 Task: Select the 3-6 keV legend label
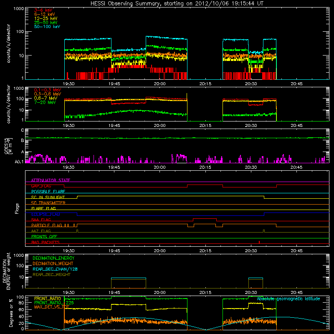pyautogui.click(x=43, y=10)
